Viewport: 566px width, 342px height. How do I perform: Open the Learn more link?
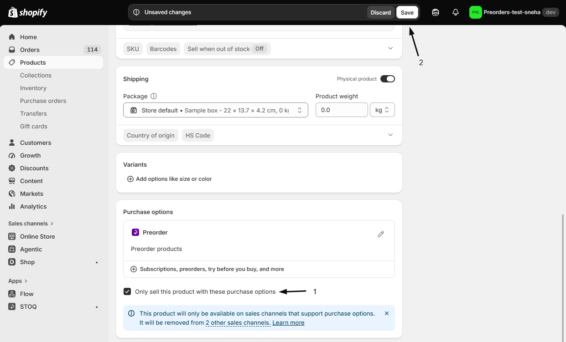pos(288,322)
